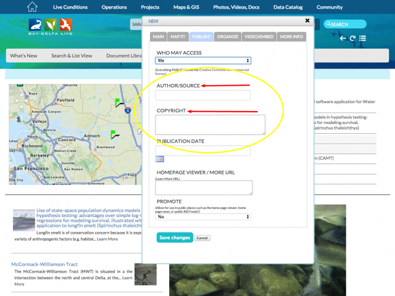Click into the Copyright text area

point(210,125)
